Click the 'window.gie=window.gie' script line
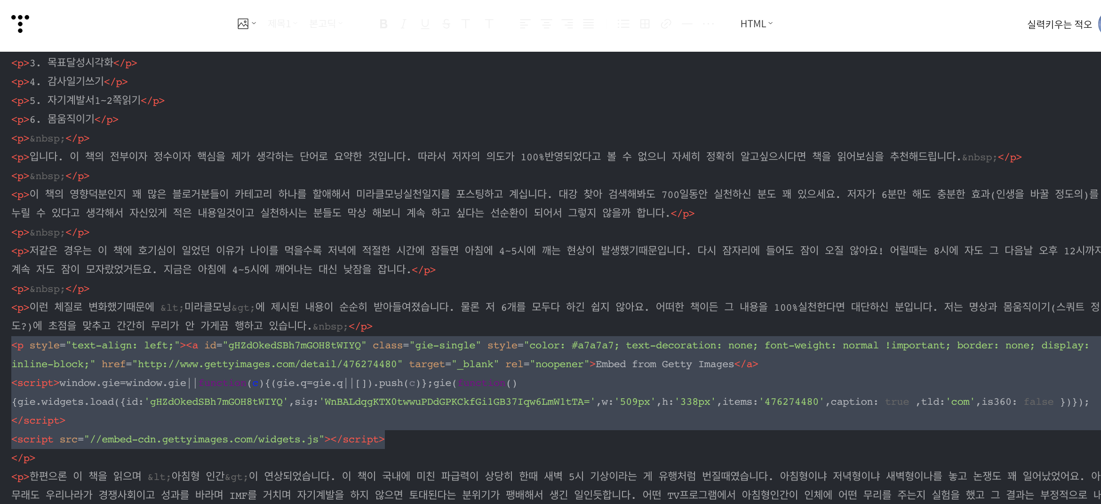Screen dimensions: 1101x504 coord(264,383)
